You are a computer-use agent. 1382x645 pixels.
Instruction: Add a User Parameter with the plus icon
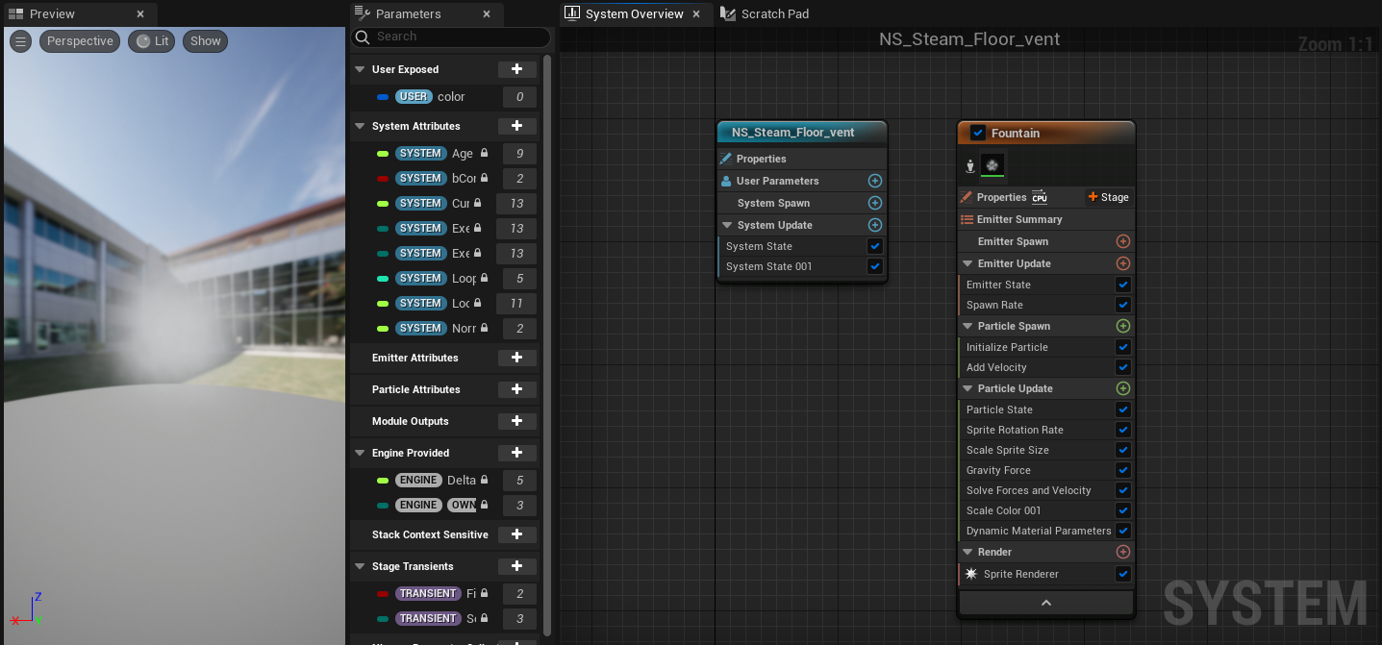pyautogui.click(x=875, y=181)
